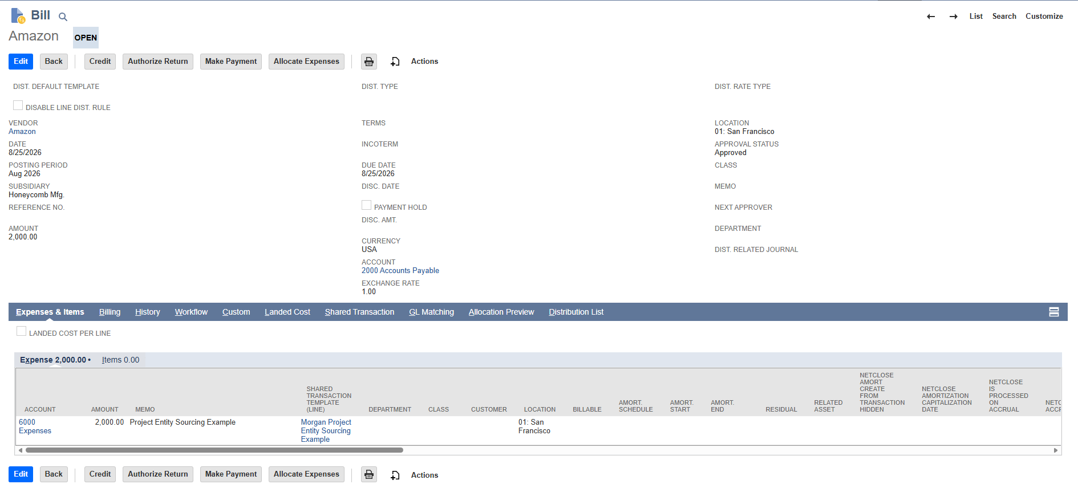This screenshot has width=1078, height=484.
Task: Open the Shared Transaction tab
Action: pos(359,312)
